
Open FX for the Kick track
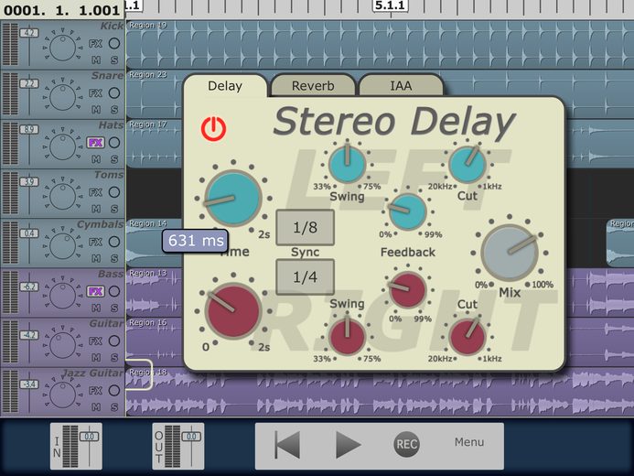coord(95,43)
